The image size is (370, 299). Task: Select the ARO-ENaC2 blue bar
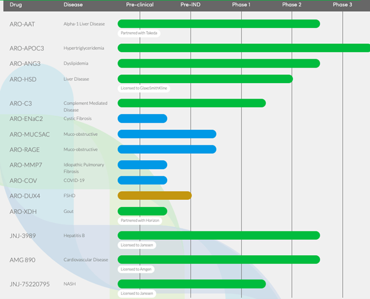point(142,119)
